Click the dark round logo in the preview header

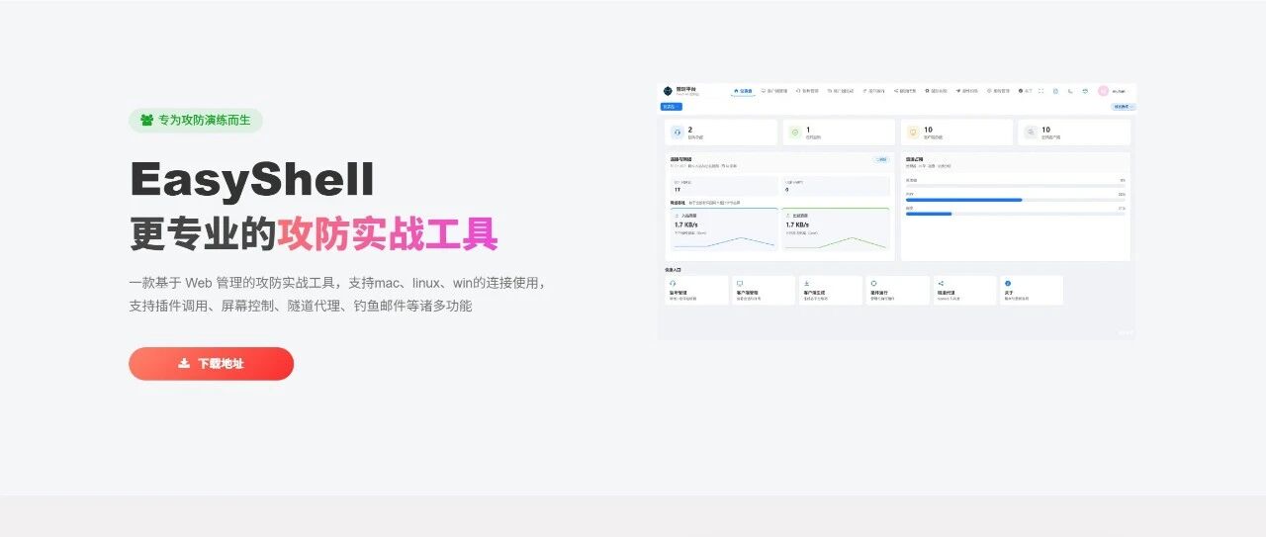tap(668, 91)
